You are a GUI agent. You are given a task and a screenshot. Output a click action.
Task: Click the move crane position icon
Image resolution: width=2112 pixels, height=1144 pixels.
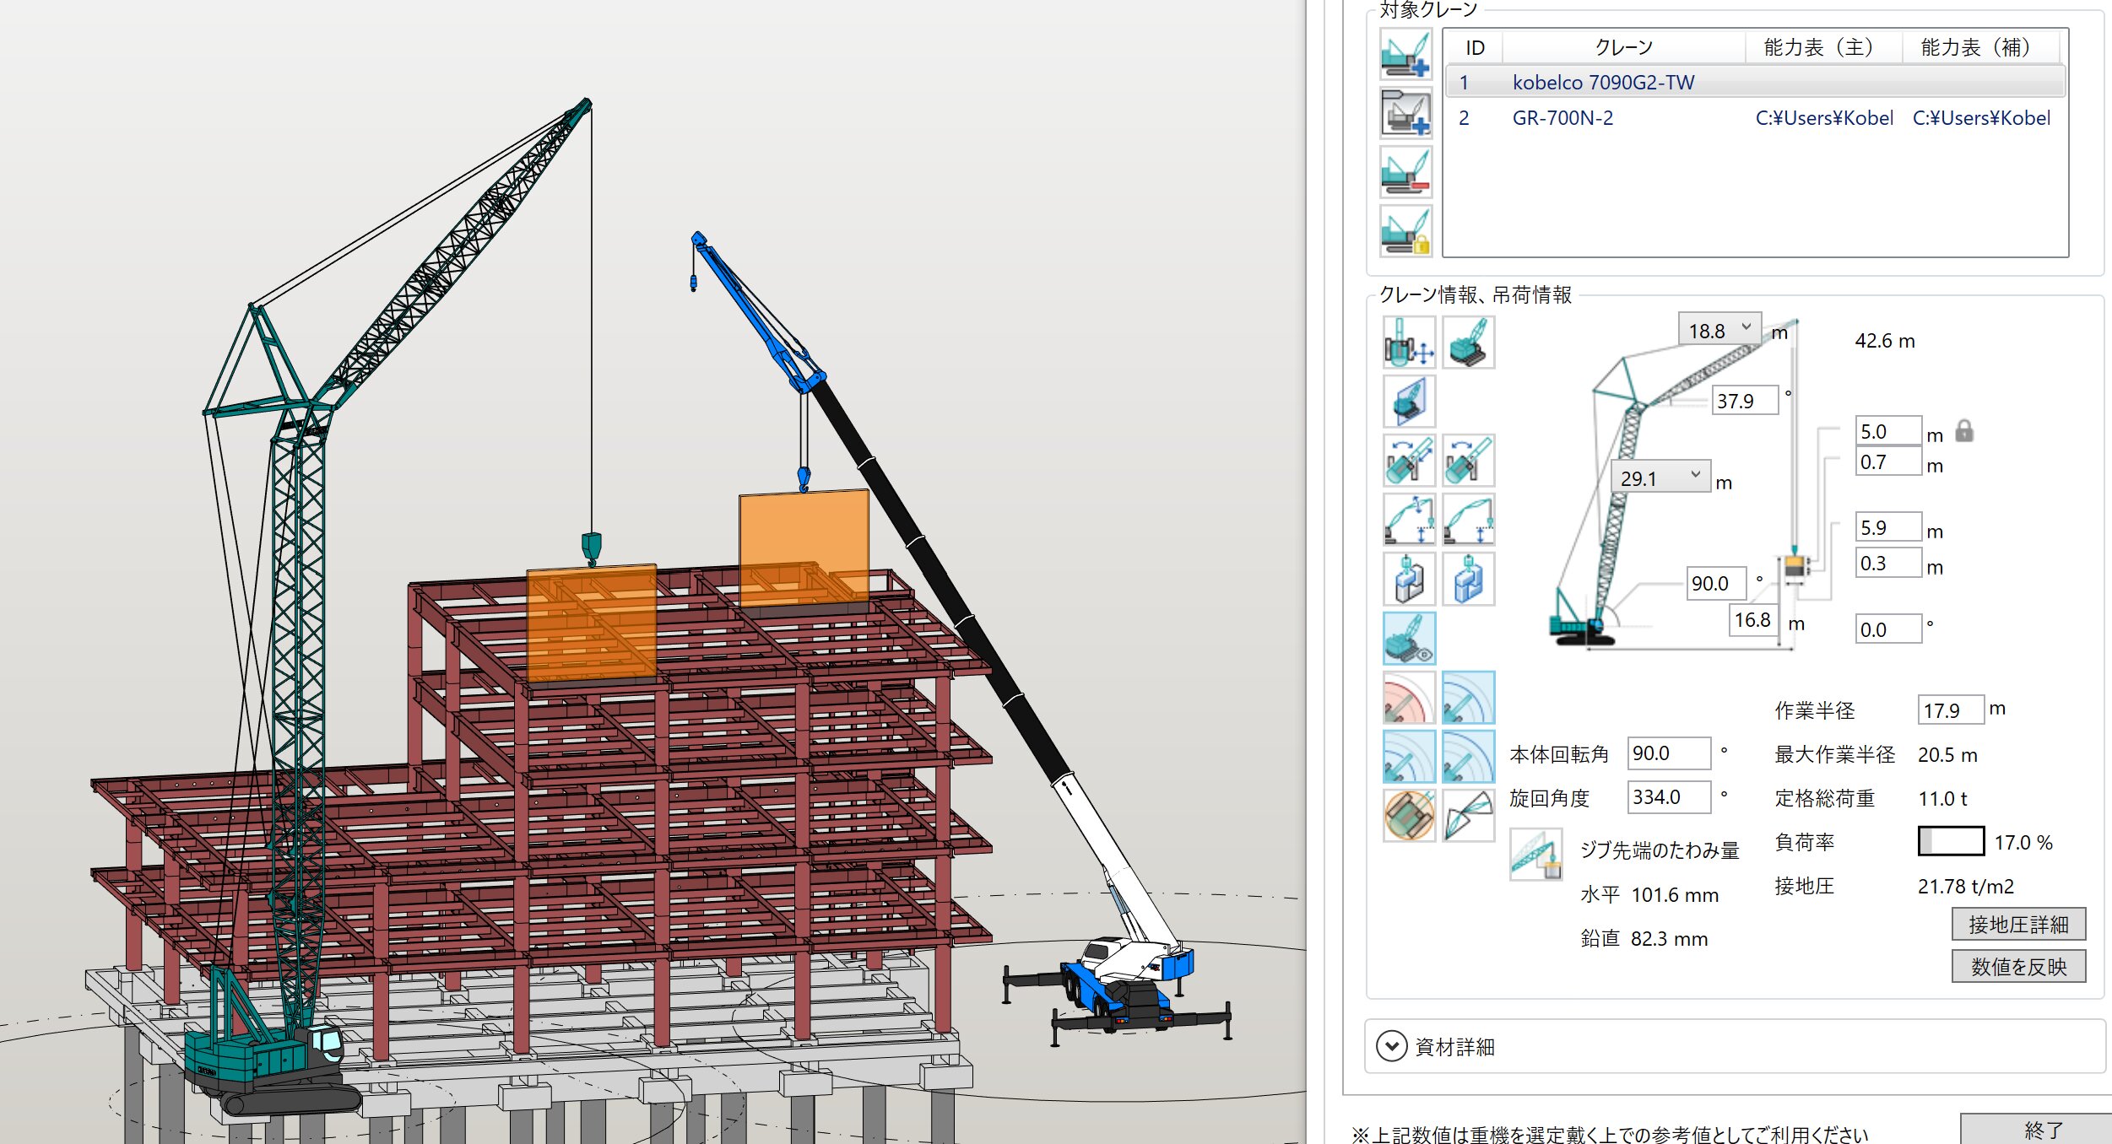pos(1409,343)
